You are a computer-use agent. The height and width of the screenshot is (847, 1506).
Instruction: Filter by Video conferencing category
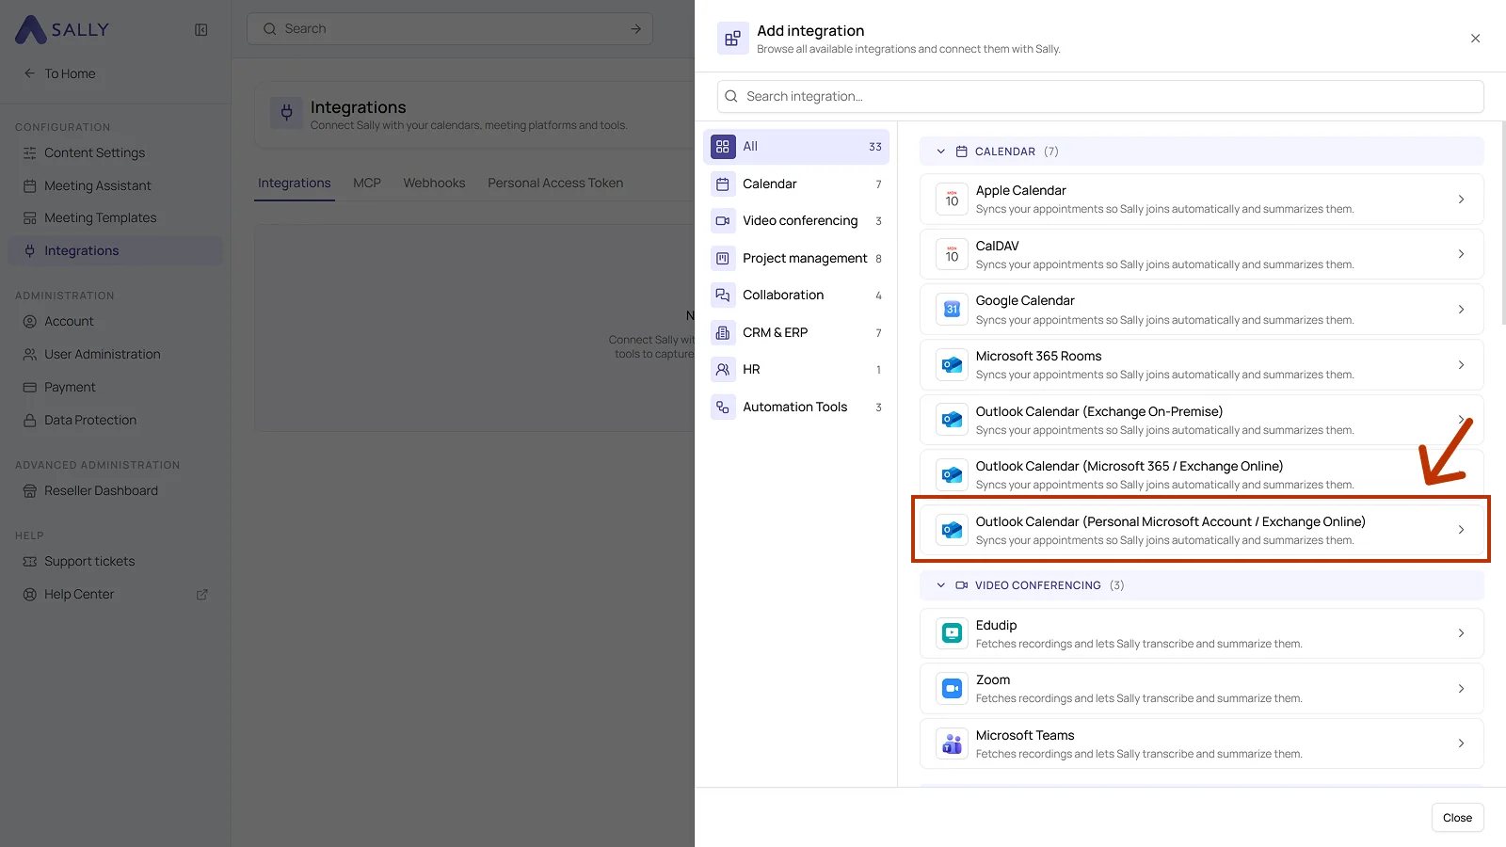click(796, 221)
